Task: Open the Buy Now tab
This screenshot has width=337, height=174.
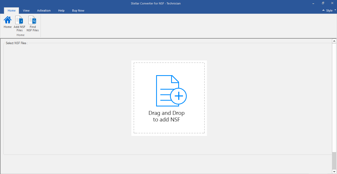Action: 78,11
